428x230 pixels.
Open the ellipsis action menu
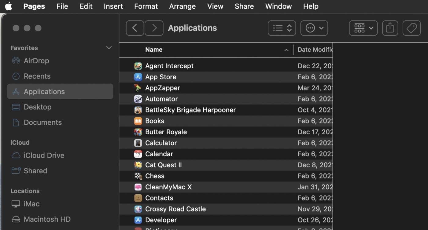[314, 28]
